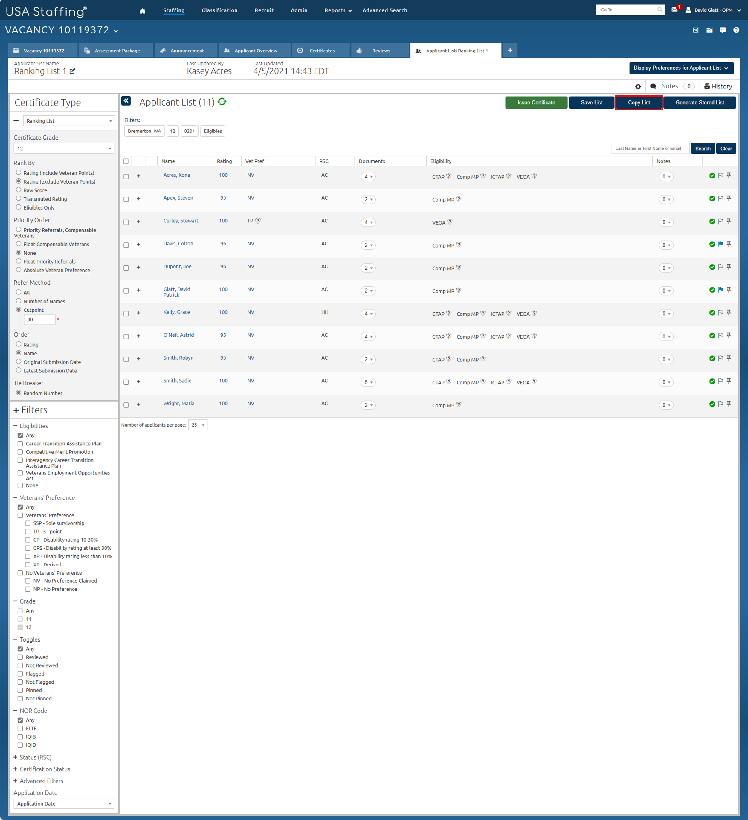Refresh the Applicant List with the green arrows
748x820 pixels.
click(x=222, y=102)
